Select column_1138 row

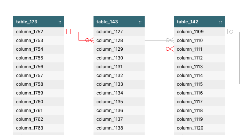pos(119,128)
